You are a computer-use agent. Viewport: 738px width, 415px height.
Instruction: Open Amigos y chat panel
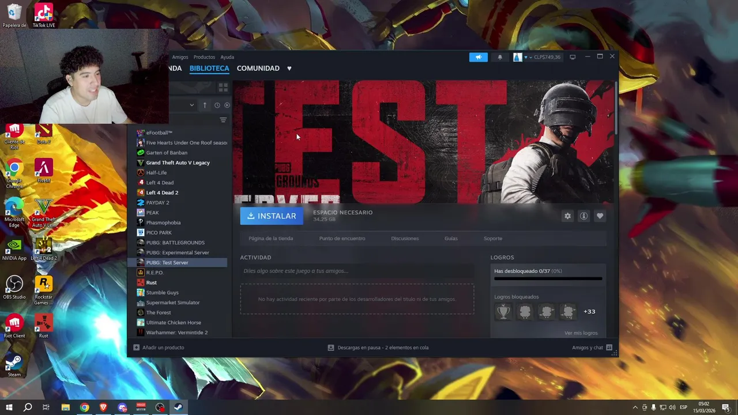click(592, 348)
